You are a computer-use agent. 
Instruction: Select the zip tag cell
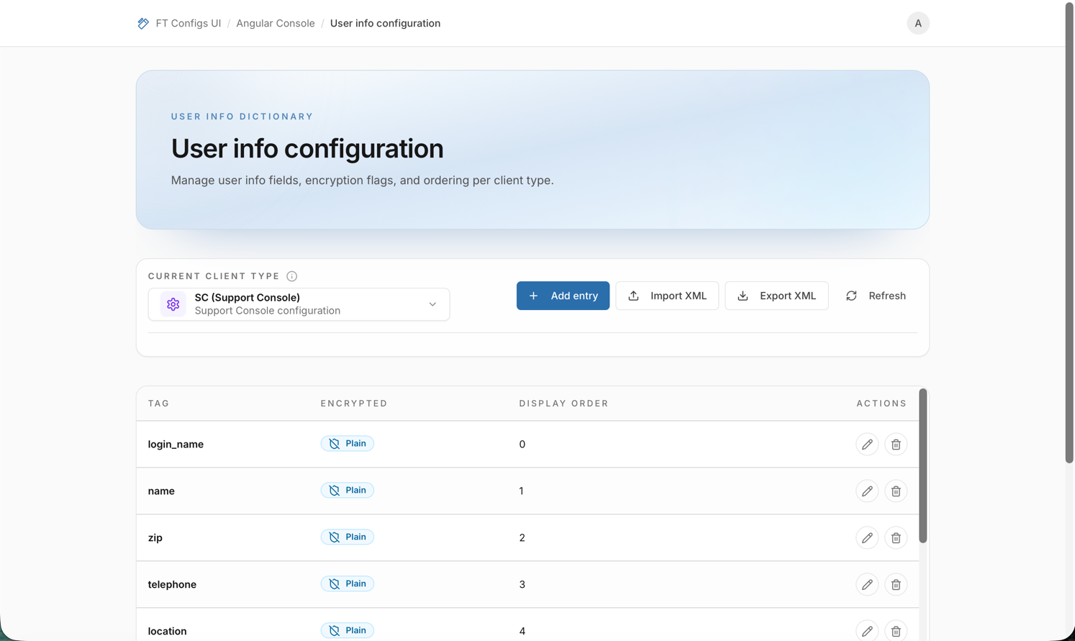[x=155, y=538]
